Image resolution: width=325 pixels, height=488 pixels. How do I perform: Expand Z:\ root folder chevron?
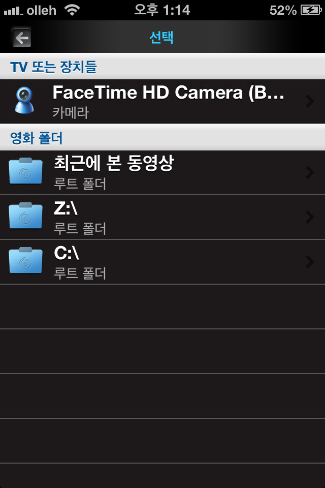click(310, 217)
